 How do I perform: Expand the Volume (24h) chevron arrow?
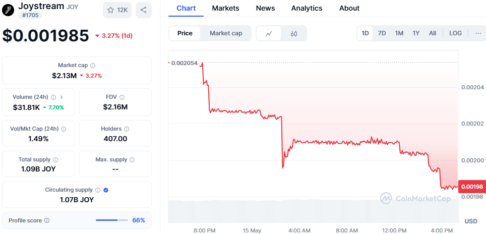coord(62,97)
